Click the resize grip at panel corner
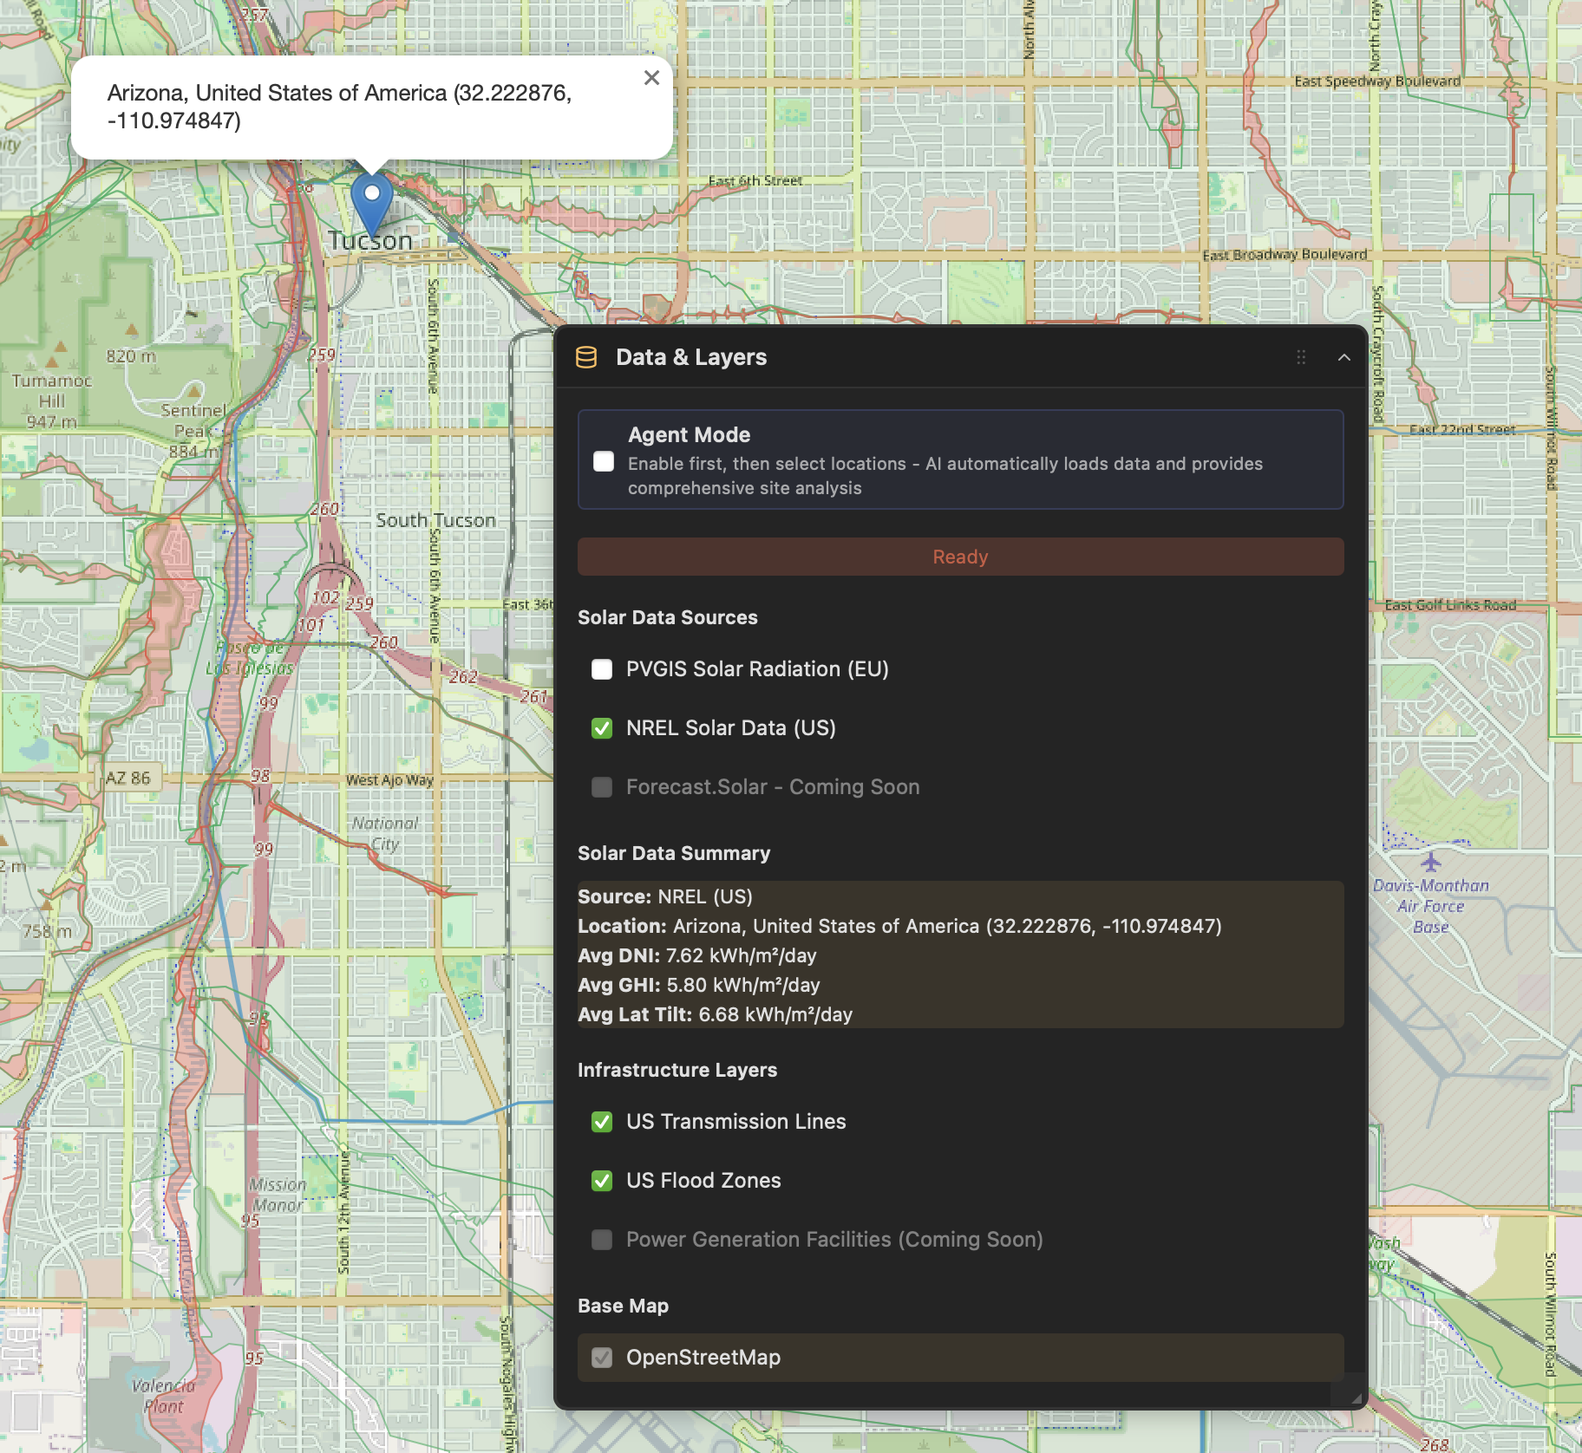This screenshot has width=1582, height=1453. pos(1355,1398)
